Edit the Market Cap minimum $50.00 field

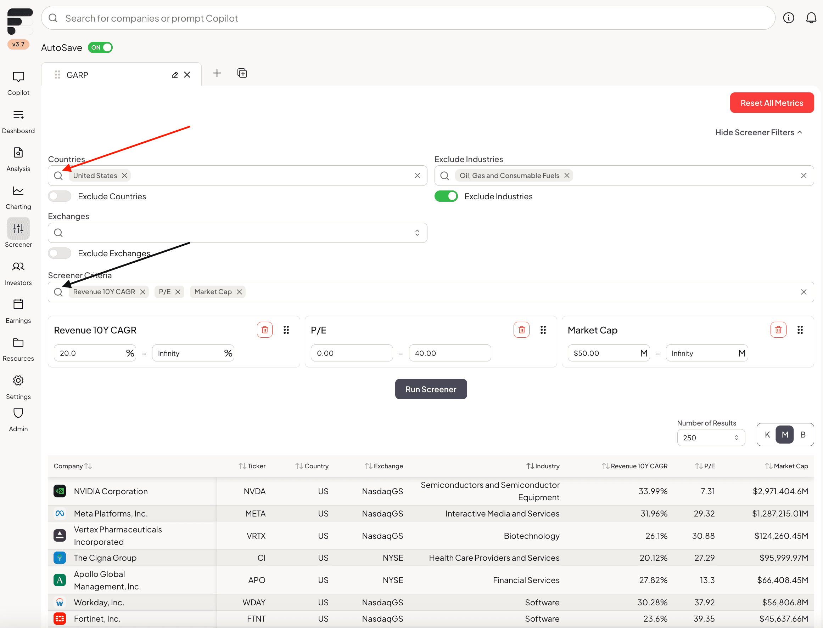pos(609,353)
